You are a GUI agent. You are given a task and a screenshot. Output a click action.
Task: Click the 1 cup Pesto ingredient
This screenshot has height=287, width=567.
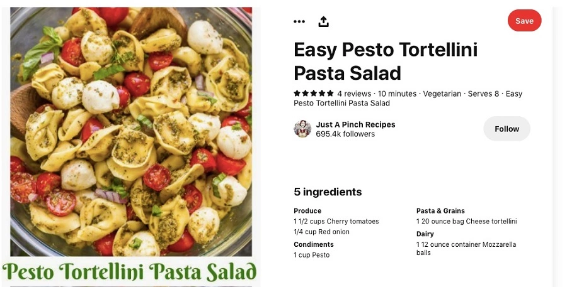[x=311, y=255]
